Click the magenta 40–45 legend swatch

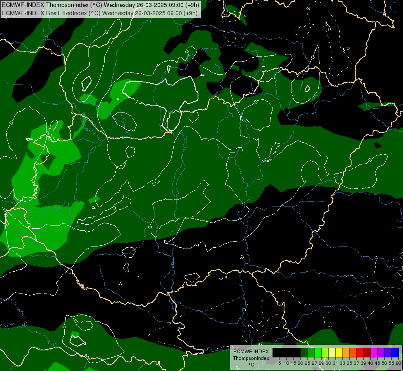pyautogui.click(x=374, y=352)
